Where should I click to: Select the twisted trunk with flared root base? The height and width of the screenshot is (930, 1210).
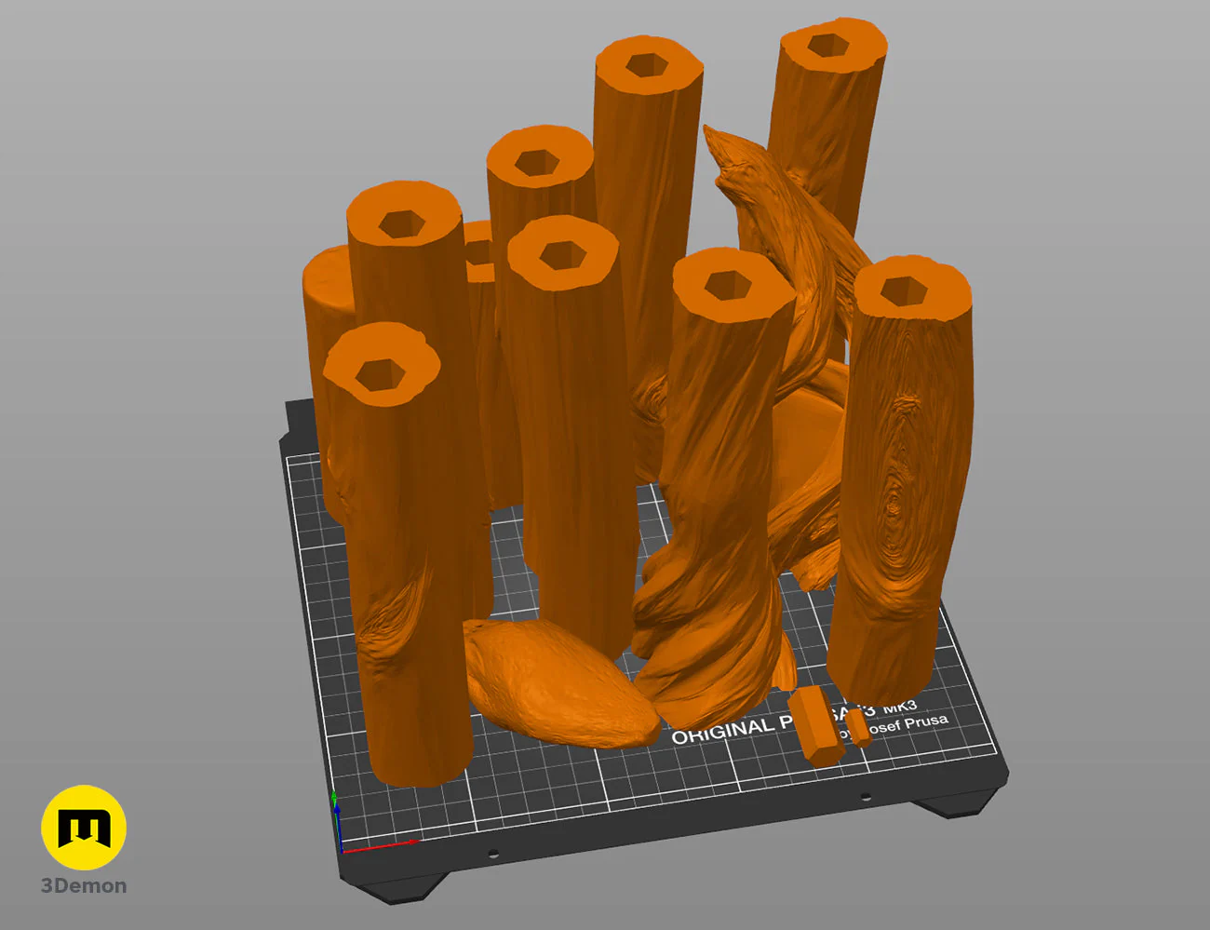tap(716, 489)
